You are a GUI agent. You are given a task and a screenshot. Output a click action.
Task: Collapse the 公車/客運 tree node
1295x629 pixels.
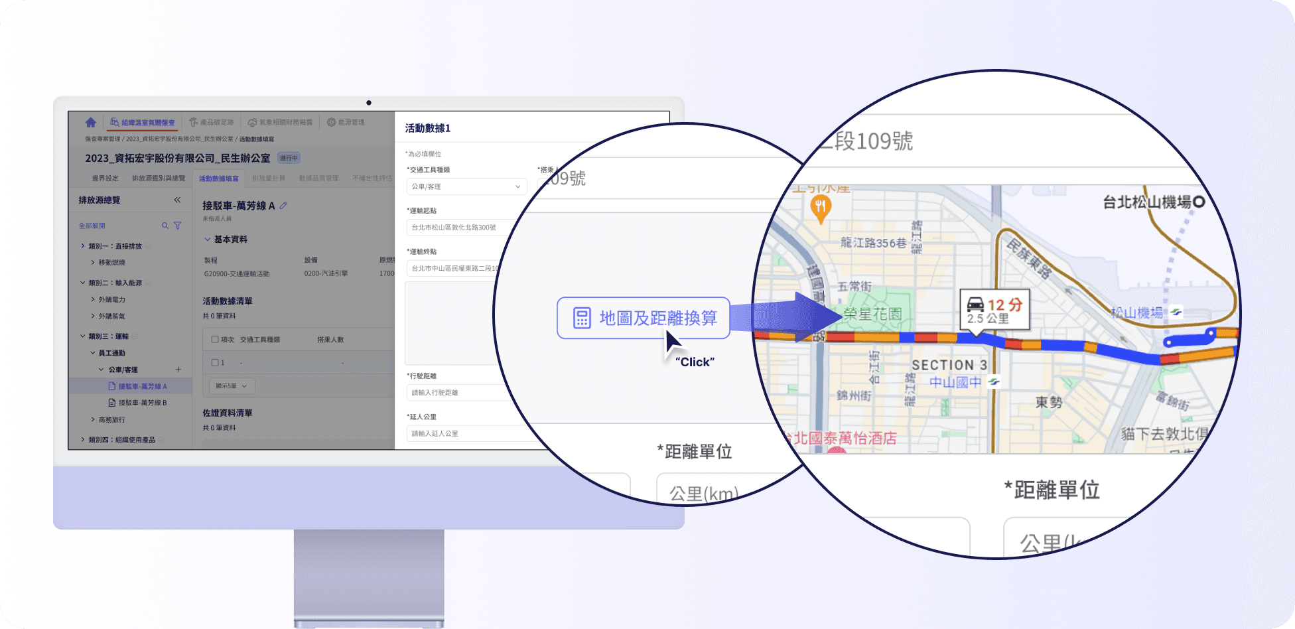pos(102,370)
